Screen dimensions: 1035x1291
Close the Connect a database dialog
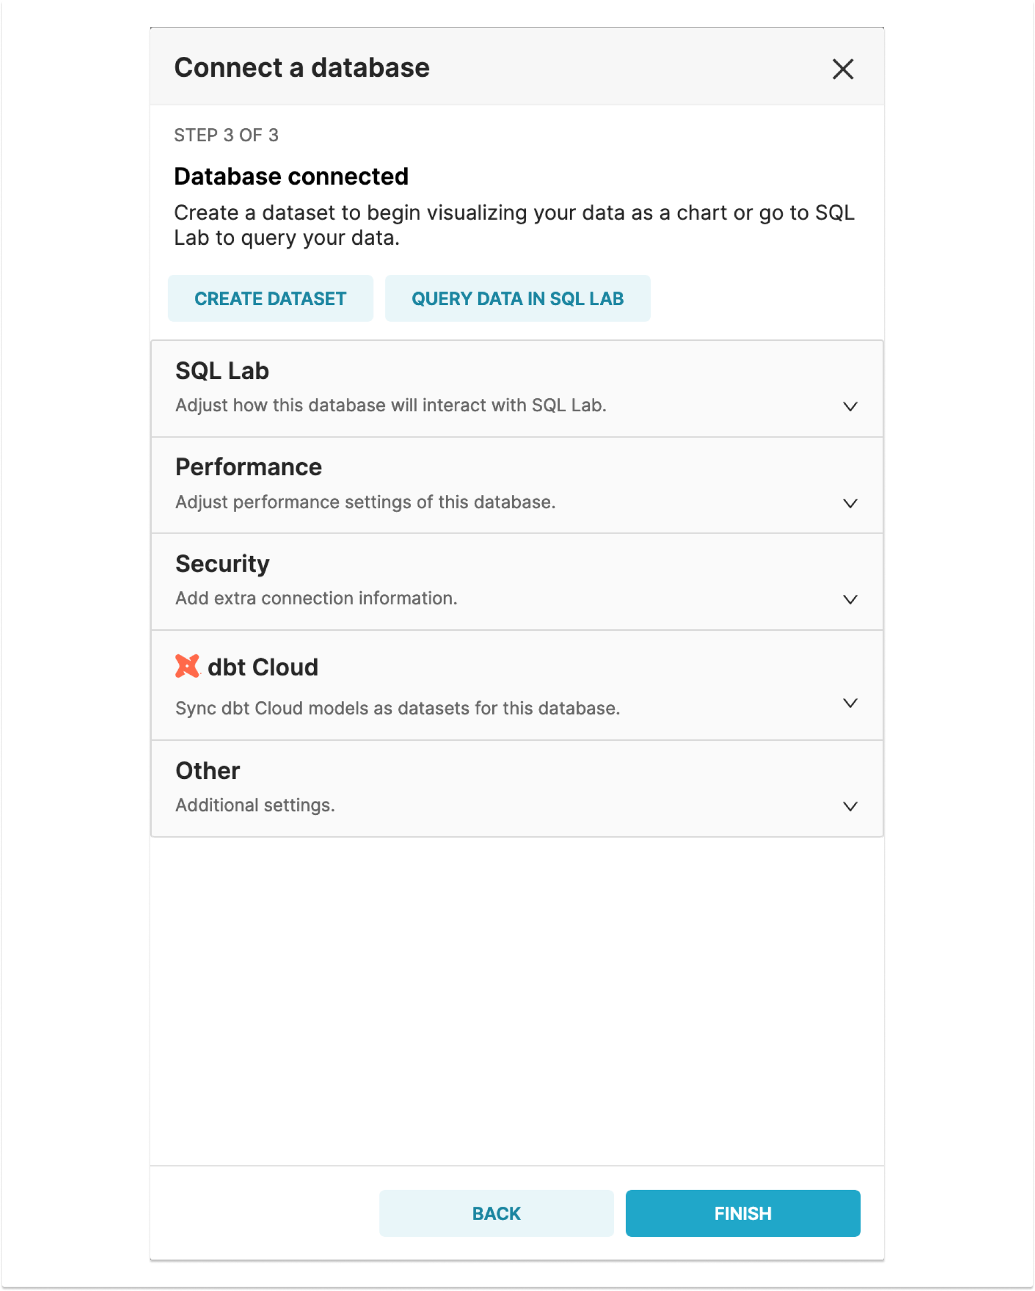[842, 69]
